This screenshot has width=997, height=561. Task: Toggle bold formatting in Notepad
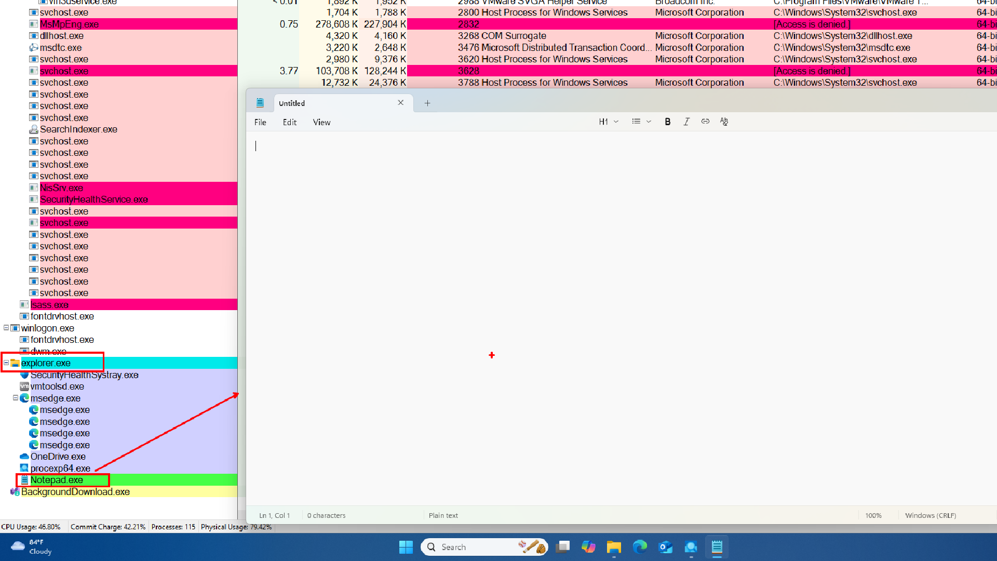668,122
